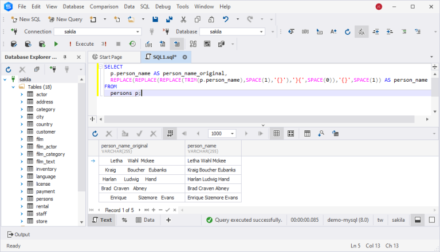Click the new connection plug icon in Database Explorer
The height and width of the screenshot is (252, 440).
click(53, 69)
